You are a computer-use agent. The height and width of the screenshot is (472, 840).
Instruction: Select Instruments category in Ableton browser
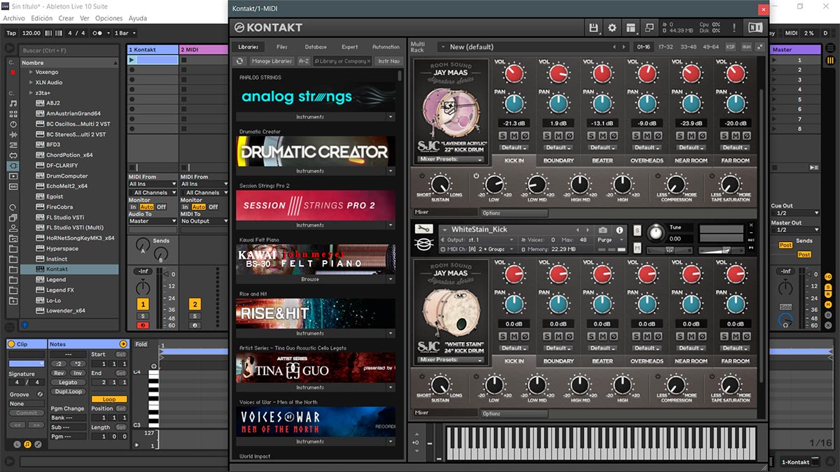click(13, 124)
